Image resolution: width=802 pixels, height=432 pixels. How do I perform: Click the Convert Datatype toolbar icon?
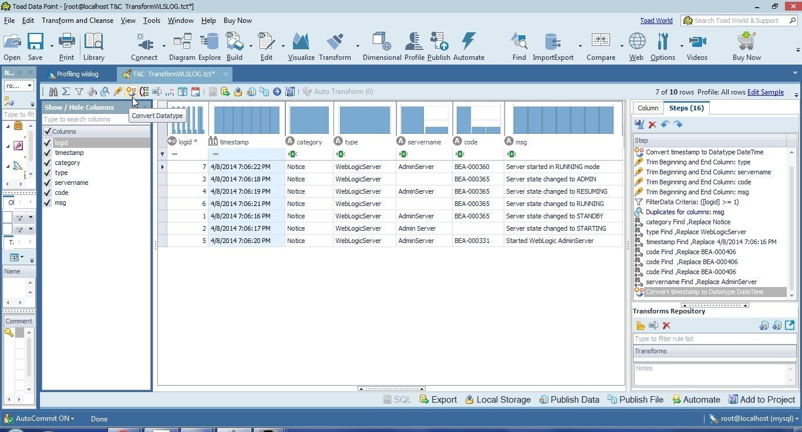tap(131, 92)
